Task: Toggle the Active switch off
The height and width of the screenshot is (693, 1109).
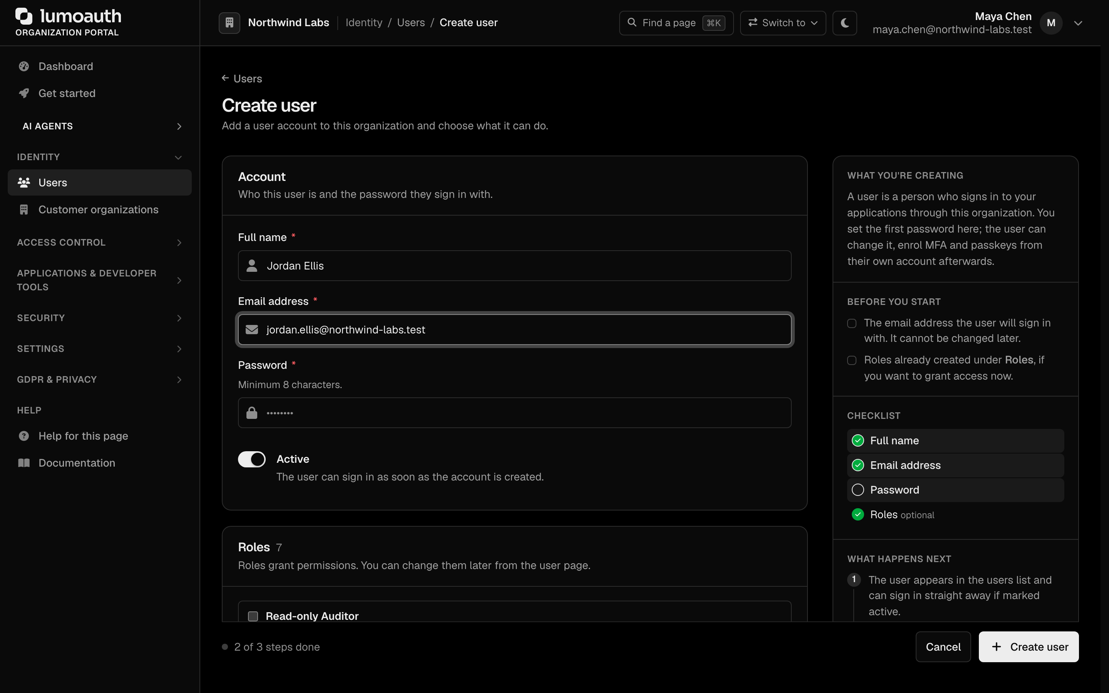Action: pyautogui.click(x=251, y=459)
